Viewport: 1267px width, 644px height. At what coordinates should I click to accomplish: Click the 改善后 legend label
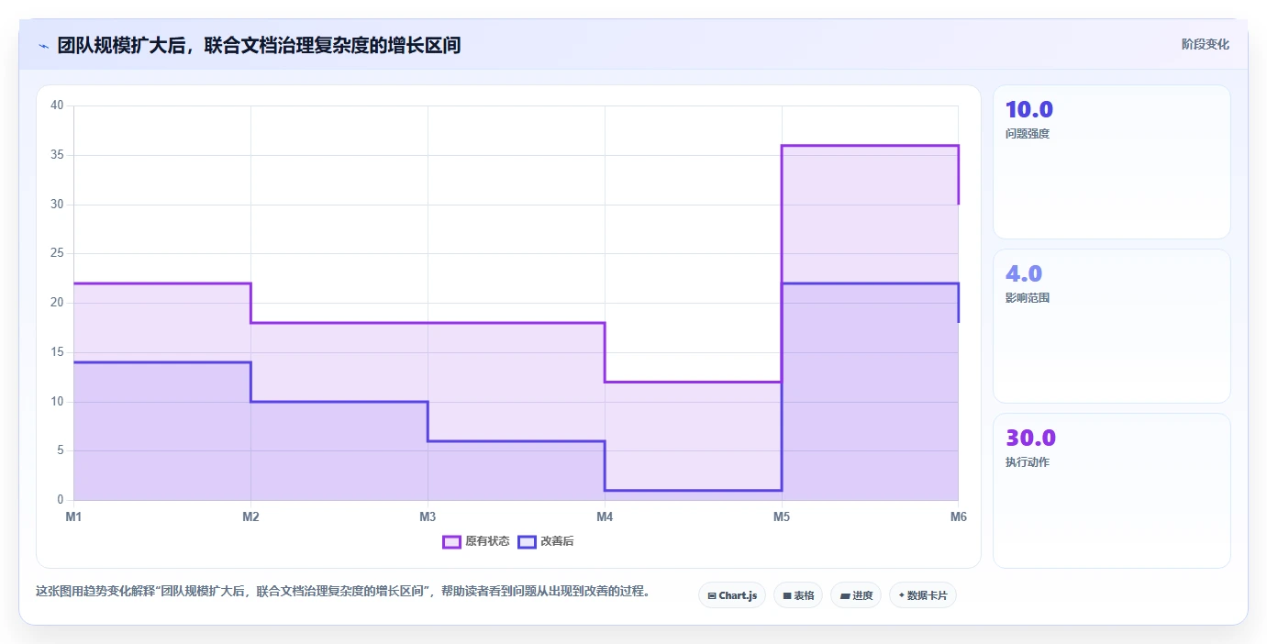(557, 541)
